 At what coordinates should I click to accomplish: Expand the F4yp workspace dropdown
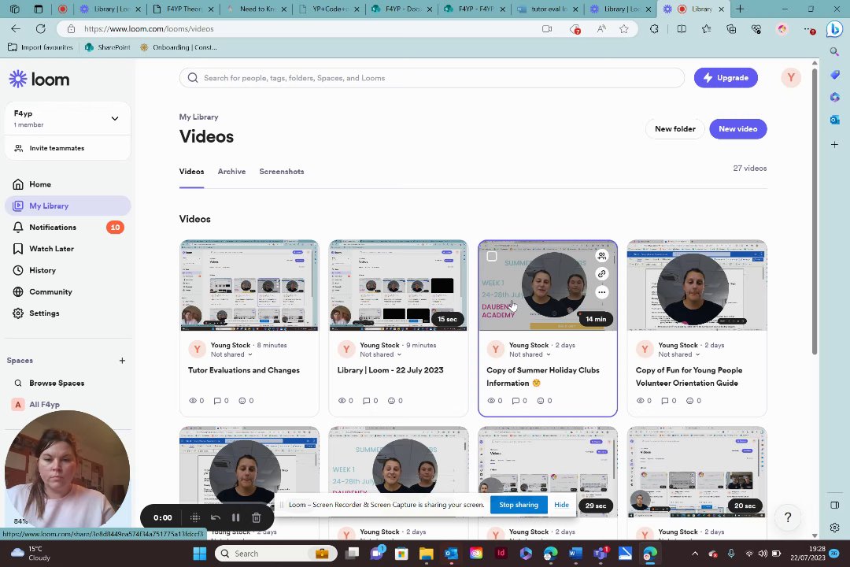point(114,118)
